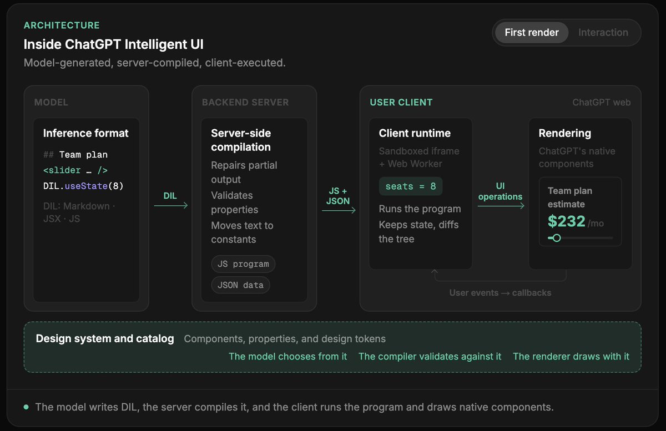Click the 'Inference format' card title
This screenshot has width=666, height=431.
pos(86,133)
